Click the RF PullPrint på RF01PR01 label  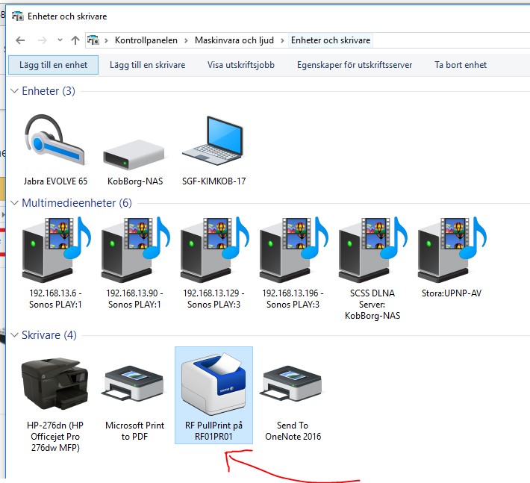point(213,431)
